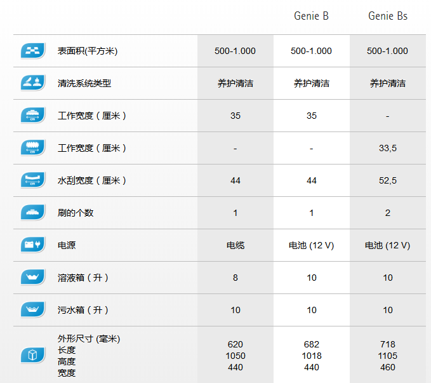This screenshot has width=431, height=383.
Task: Click the Genie Bs column header
Action: point(387,16)
